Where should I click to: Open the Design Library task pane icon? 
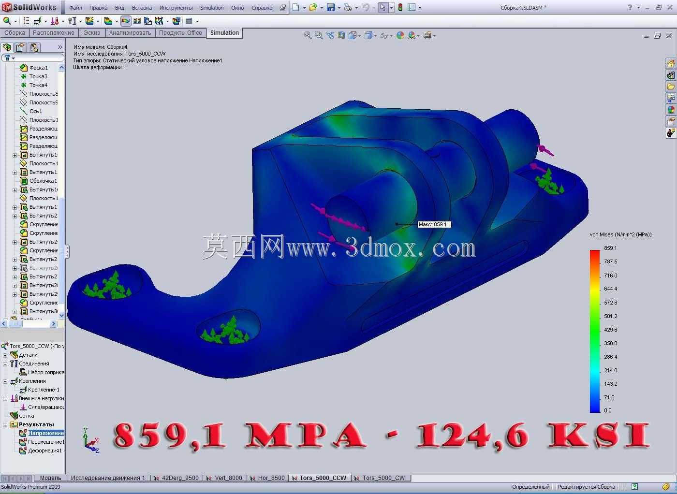(671, 75)
